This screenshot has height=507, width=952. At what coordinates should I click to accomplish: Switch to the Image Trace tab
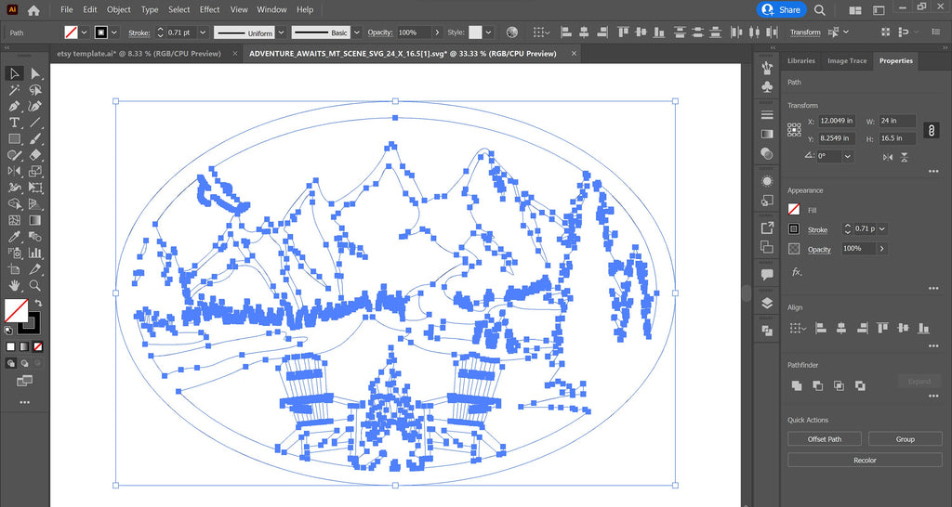pyautogui.click(x=847, y=60)
